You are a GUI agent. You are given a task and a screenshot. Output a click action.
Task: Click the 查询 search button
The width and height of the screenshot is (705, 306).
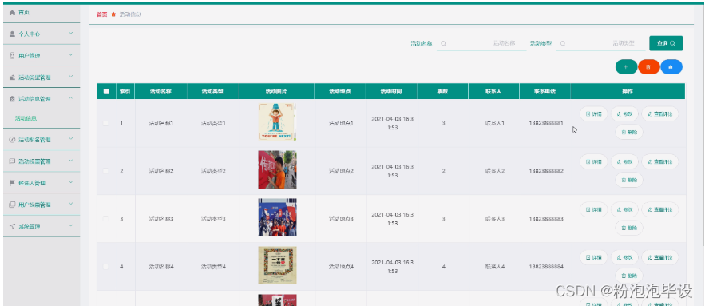666,43
